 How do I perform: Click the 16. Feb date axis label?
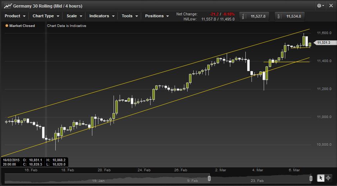point(31,170)
